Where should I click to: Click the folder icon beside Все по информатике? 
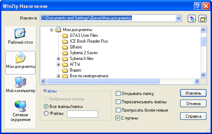click(65, 76)
